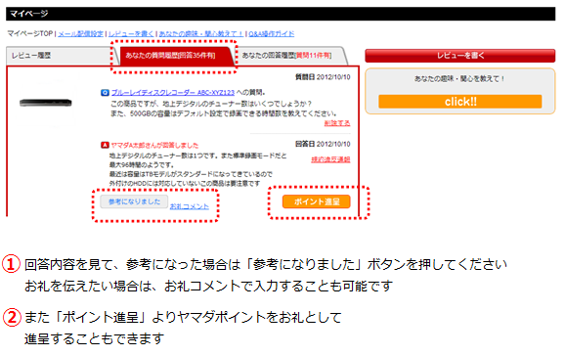Click the ブルーレイディスクレコーダー ABC-XYZ123 product link

(x=173, y=93)
